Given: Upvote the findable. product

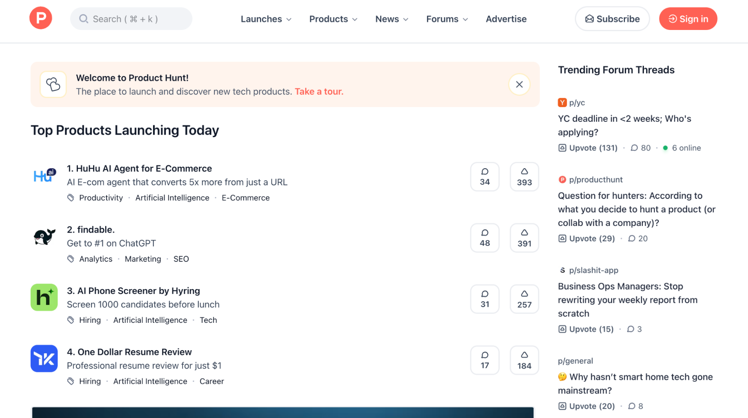Looking at the screenshot, I should point(524,238).
